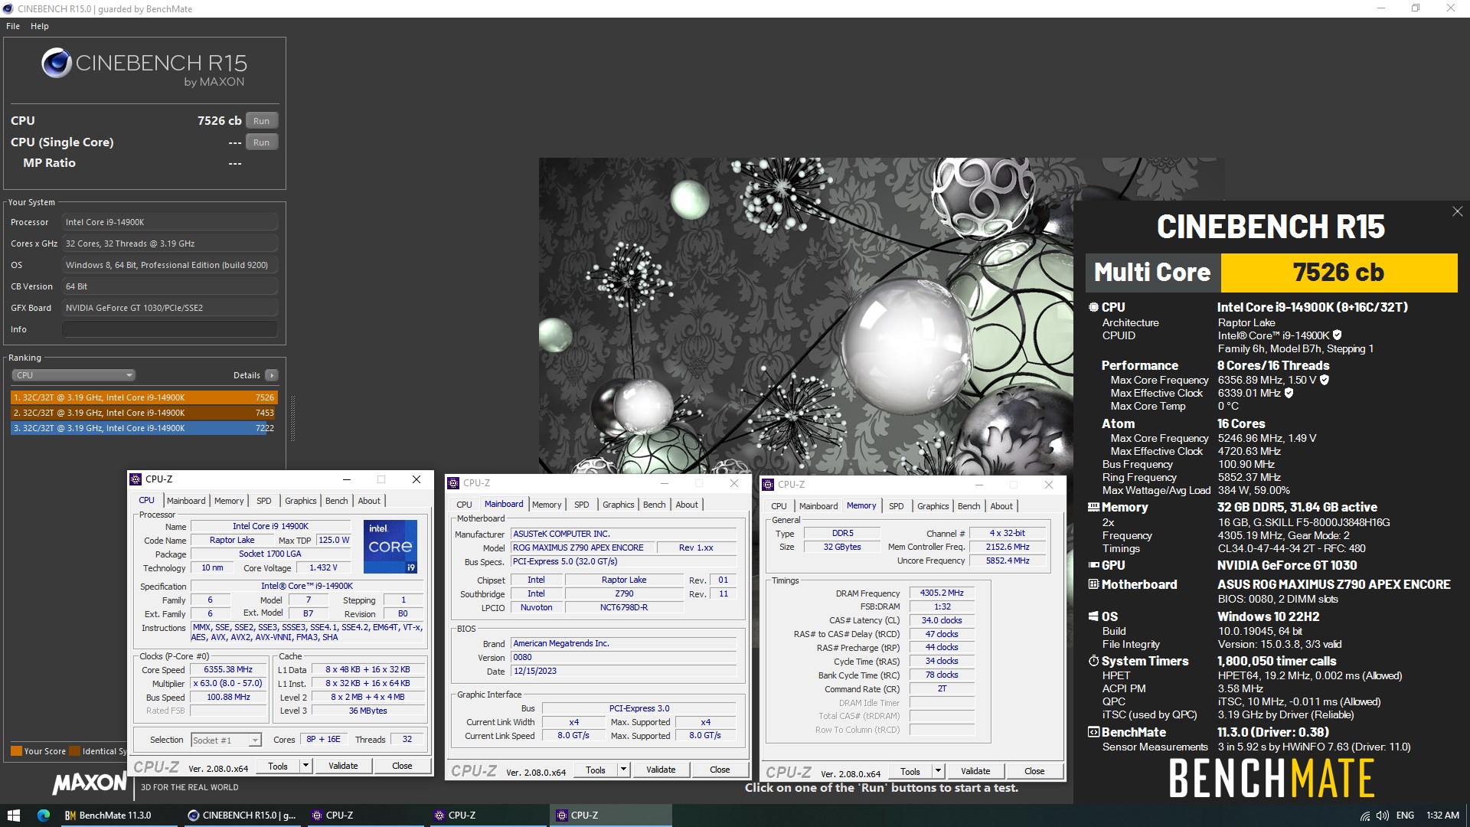Screen dimensions: 1470x827
Task: Click the DRAM Frequency value 4305.2 MHz
Action: coord(942,593)
